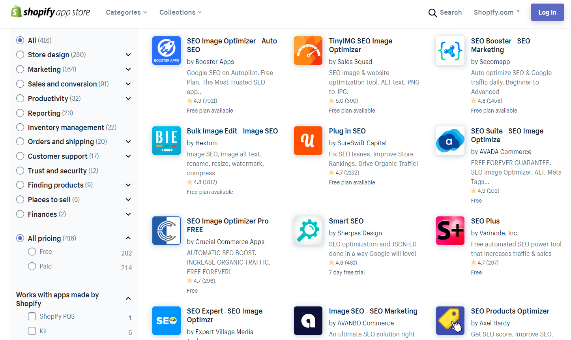This screenshot has height=340, width=571.
Task: Check the Shopify POS checkbox
Action: [x=32, y=316]
